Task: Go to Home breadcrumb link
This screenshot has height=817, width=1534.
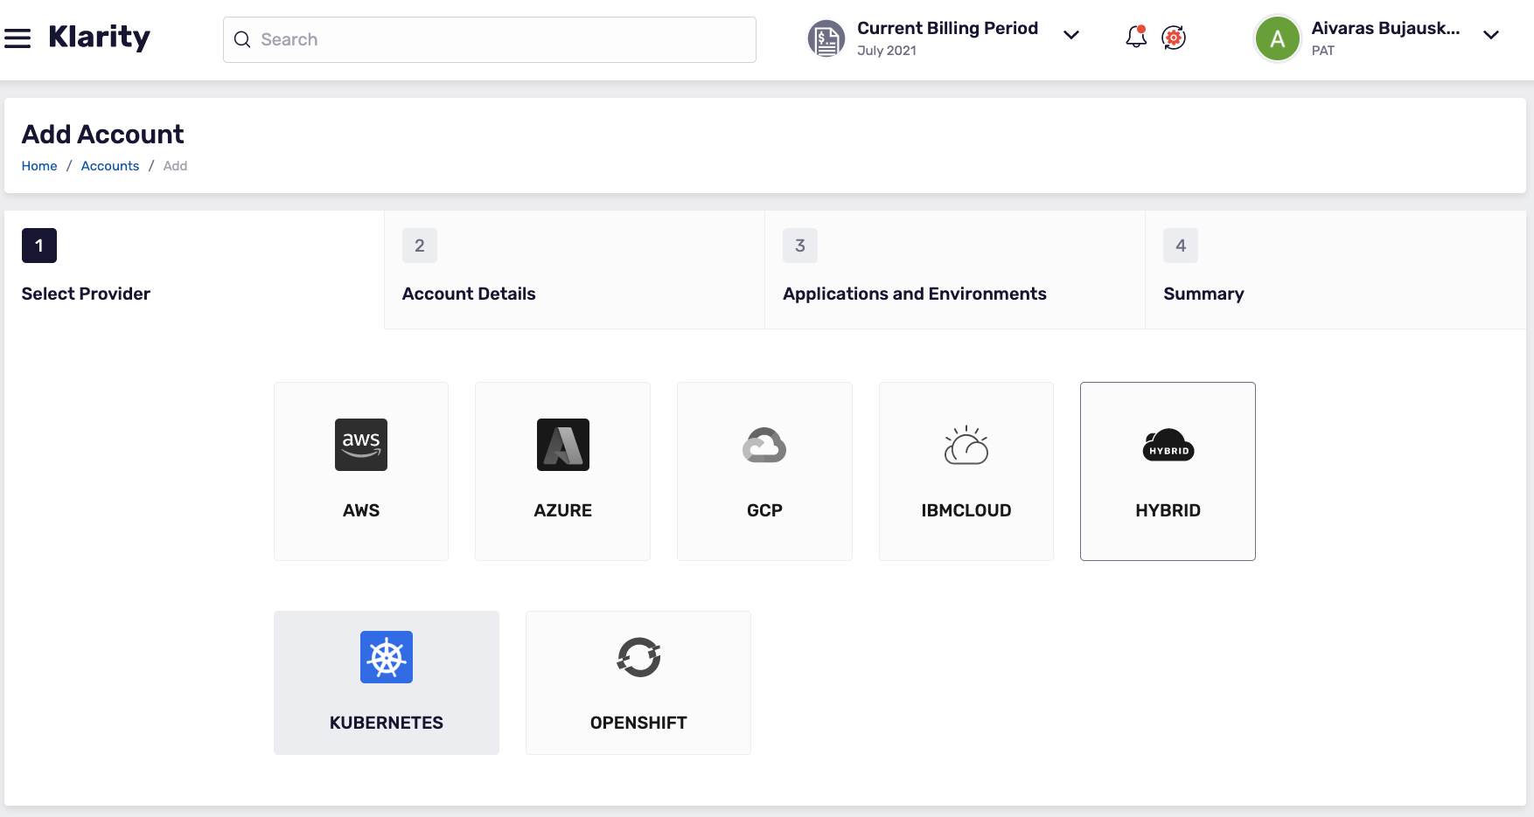Action: pos(39,166)
